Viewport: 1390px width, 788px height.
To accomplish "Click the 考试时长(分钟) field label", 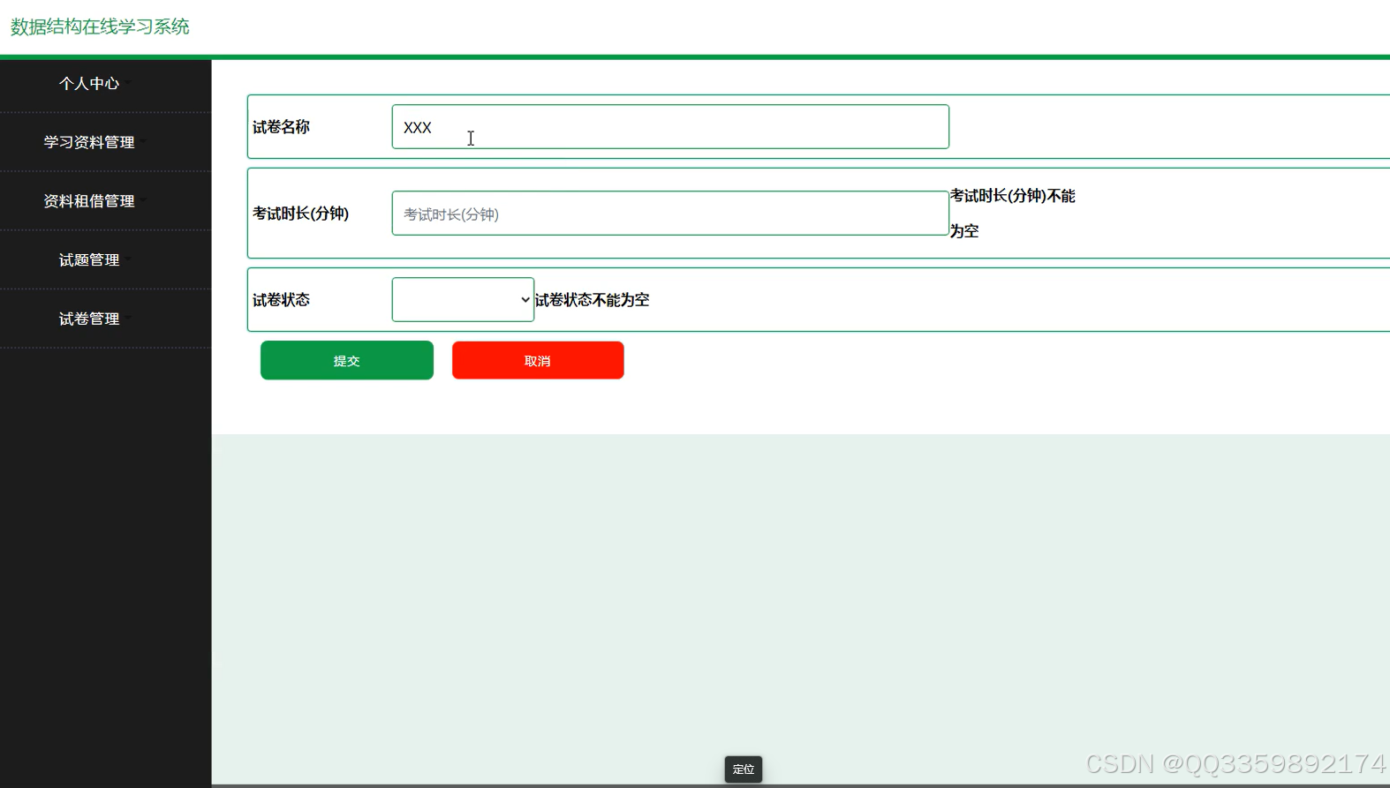I will click(300, 214).
